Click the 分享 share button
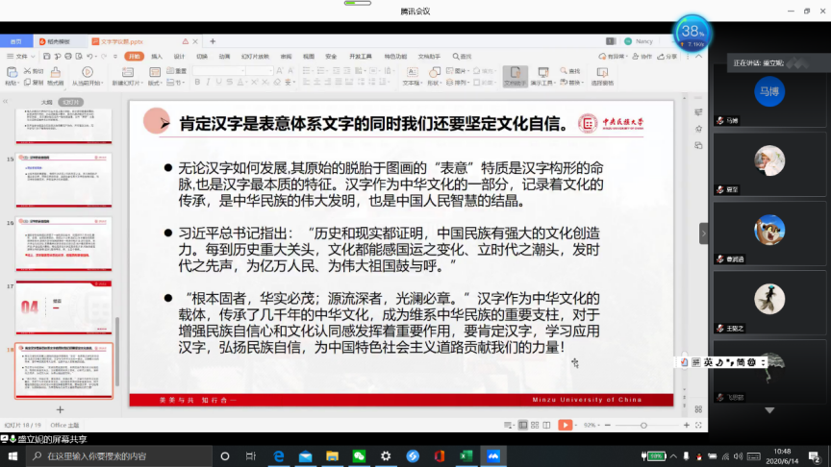 pos(667,57)
